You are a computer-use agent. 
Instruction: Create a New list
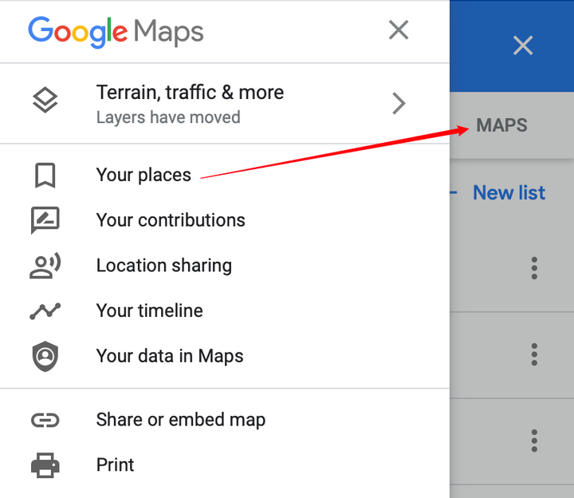click(x=509, y=193)
